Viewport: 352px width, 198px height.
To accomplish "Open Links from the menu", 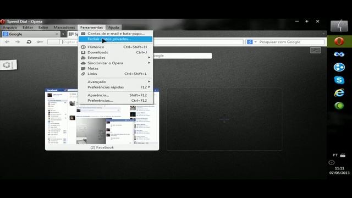I will point(116,74).
